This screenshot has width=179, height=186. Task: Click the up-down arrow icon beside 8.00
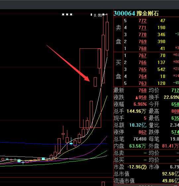[x=91, y=15]
